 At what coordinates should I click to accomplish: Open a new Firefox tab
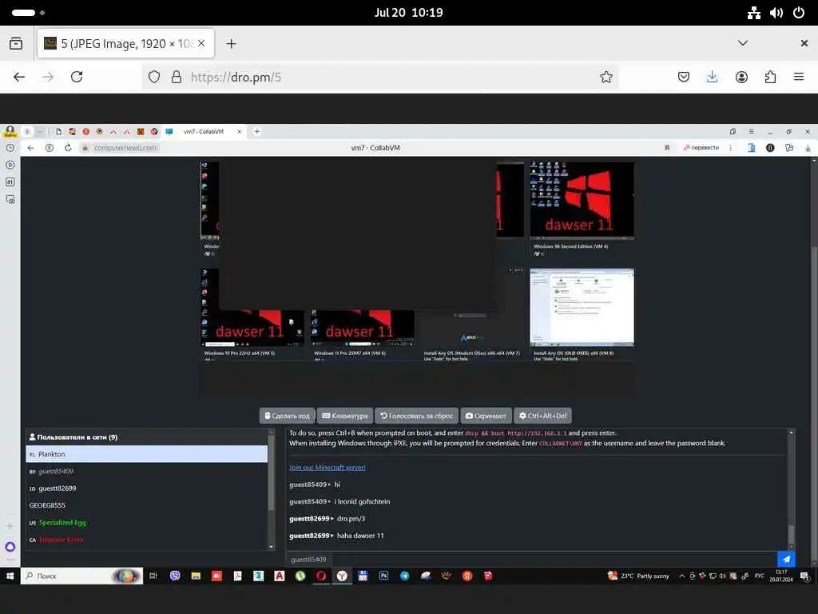tap(231, 44)
